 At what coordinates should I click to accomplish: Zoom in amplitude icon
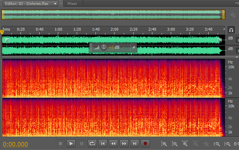tap(164, 144)
